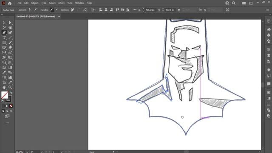Select the Slice tool

pos(10,82)
